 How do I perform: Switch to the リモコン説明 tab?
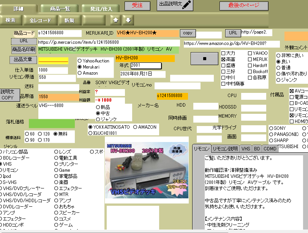[225, 149]
